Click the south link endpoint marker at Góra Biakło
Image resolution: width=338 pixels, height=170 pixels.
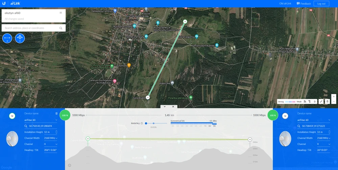[148, 98]
